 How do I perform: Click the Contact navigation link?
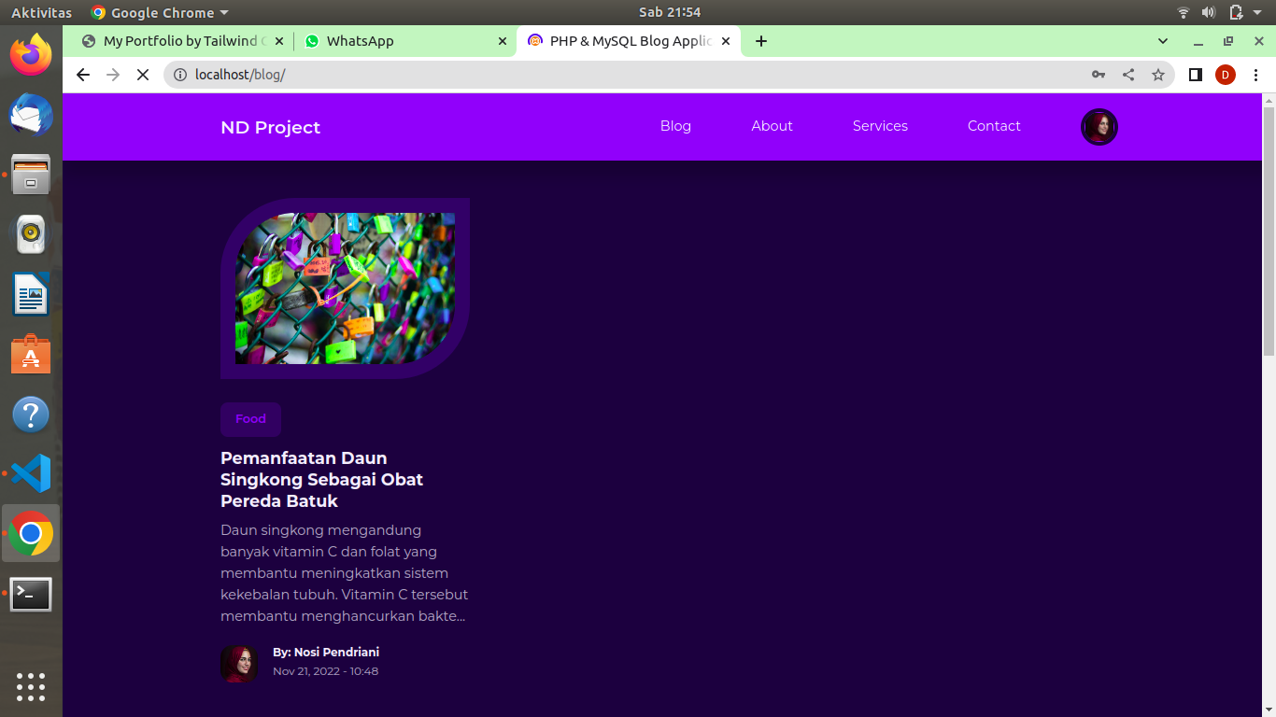993,125
